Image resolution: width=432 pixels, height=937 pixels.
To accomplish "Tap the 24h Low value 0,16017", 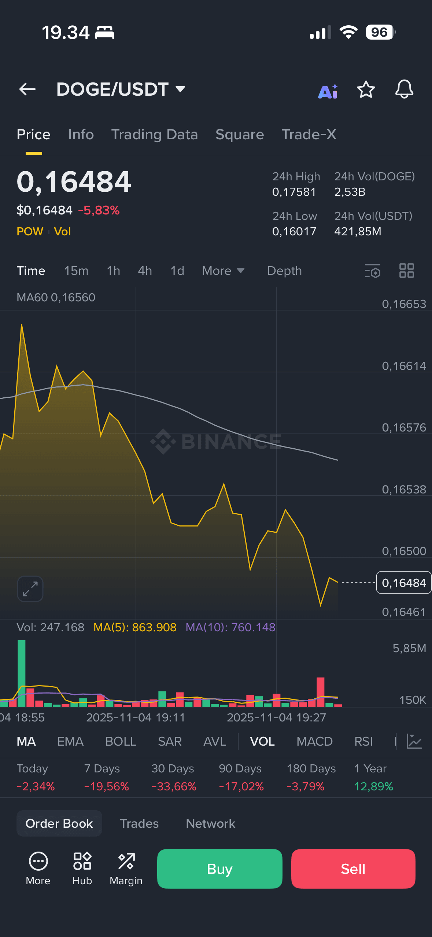I will coord(294,231).
